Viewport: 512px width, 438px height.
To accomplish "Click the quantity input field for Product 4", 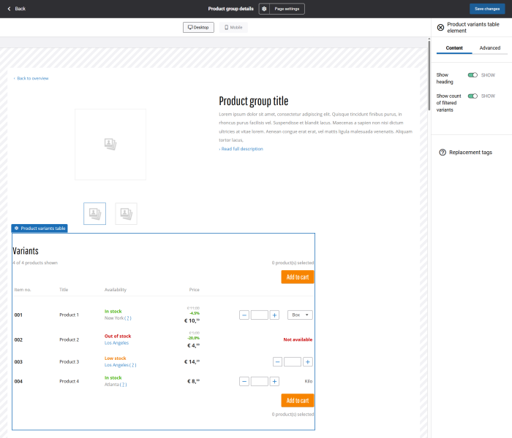I will point(260,381).
